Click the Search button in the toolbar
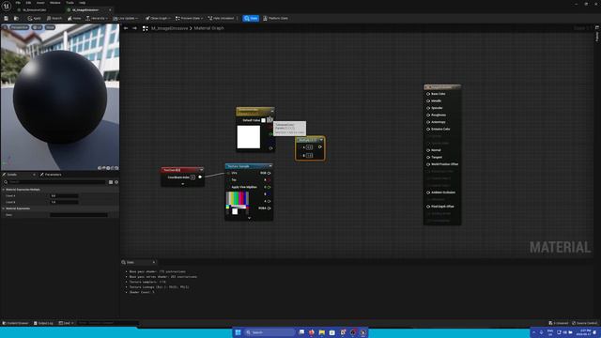Image resolution: width=601 pixels, height=338 pixels. coord(54,18)
